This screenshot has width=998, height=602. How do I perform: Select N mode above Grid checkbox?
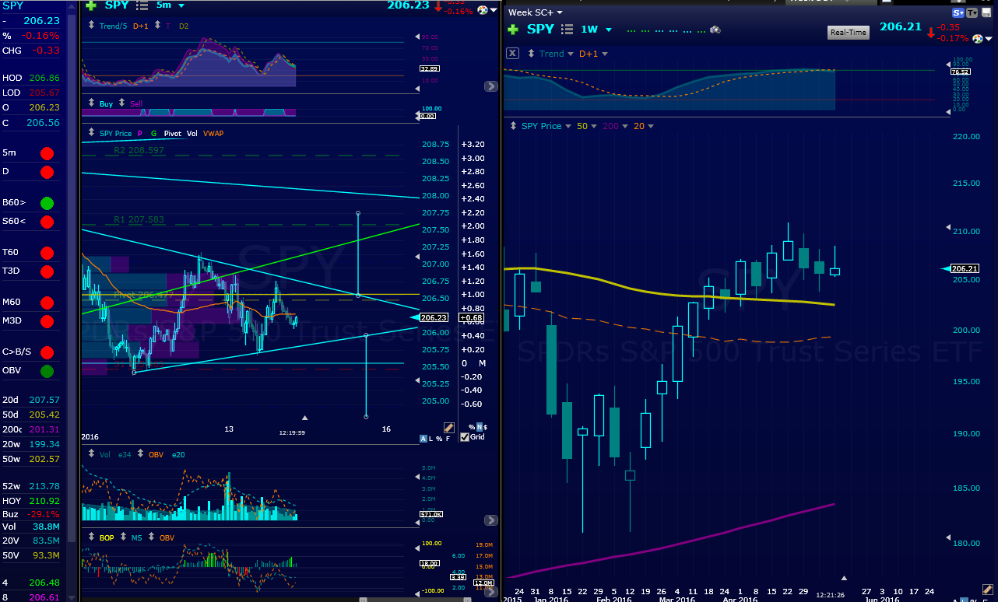[x=480, y=427]
